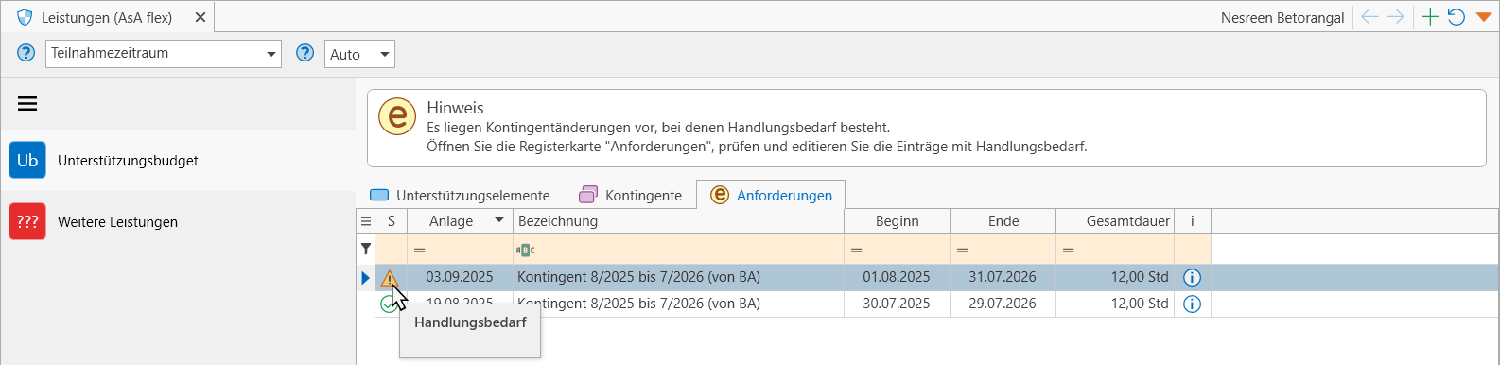Image resolution: width=1500 pixels, height=365 pixels.
Task: Expand the orange triangle menu top right
Action: pyautogui.click(x=1483, y=17)
